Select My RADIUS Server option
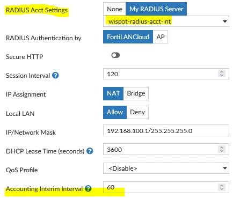 click(156, 9)
